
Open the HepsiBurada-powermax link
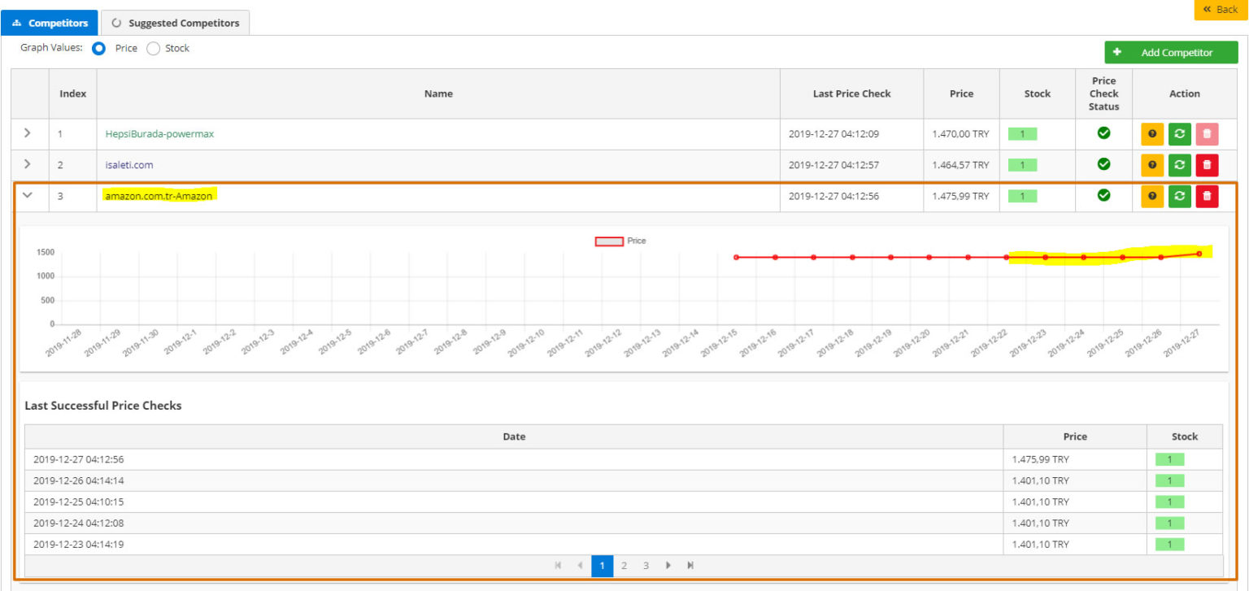pos(159,134)
